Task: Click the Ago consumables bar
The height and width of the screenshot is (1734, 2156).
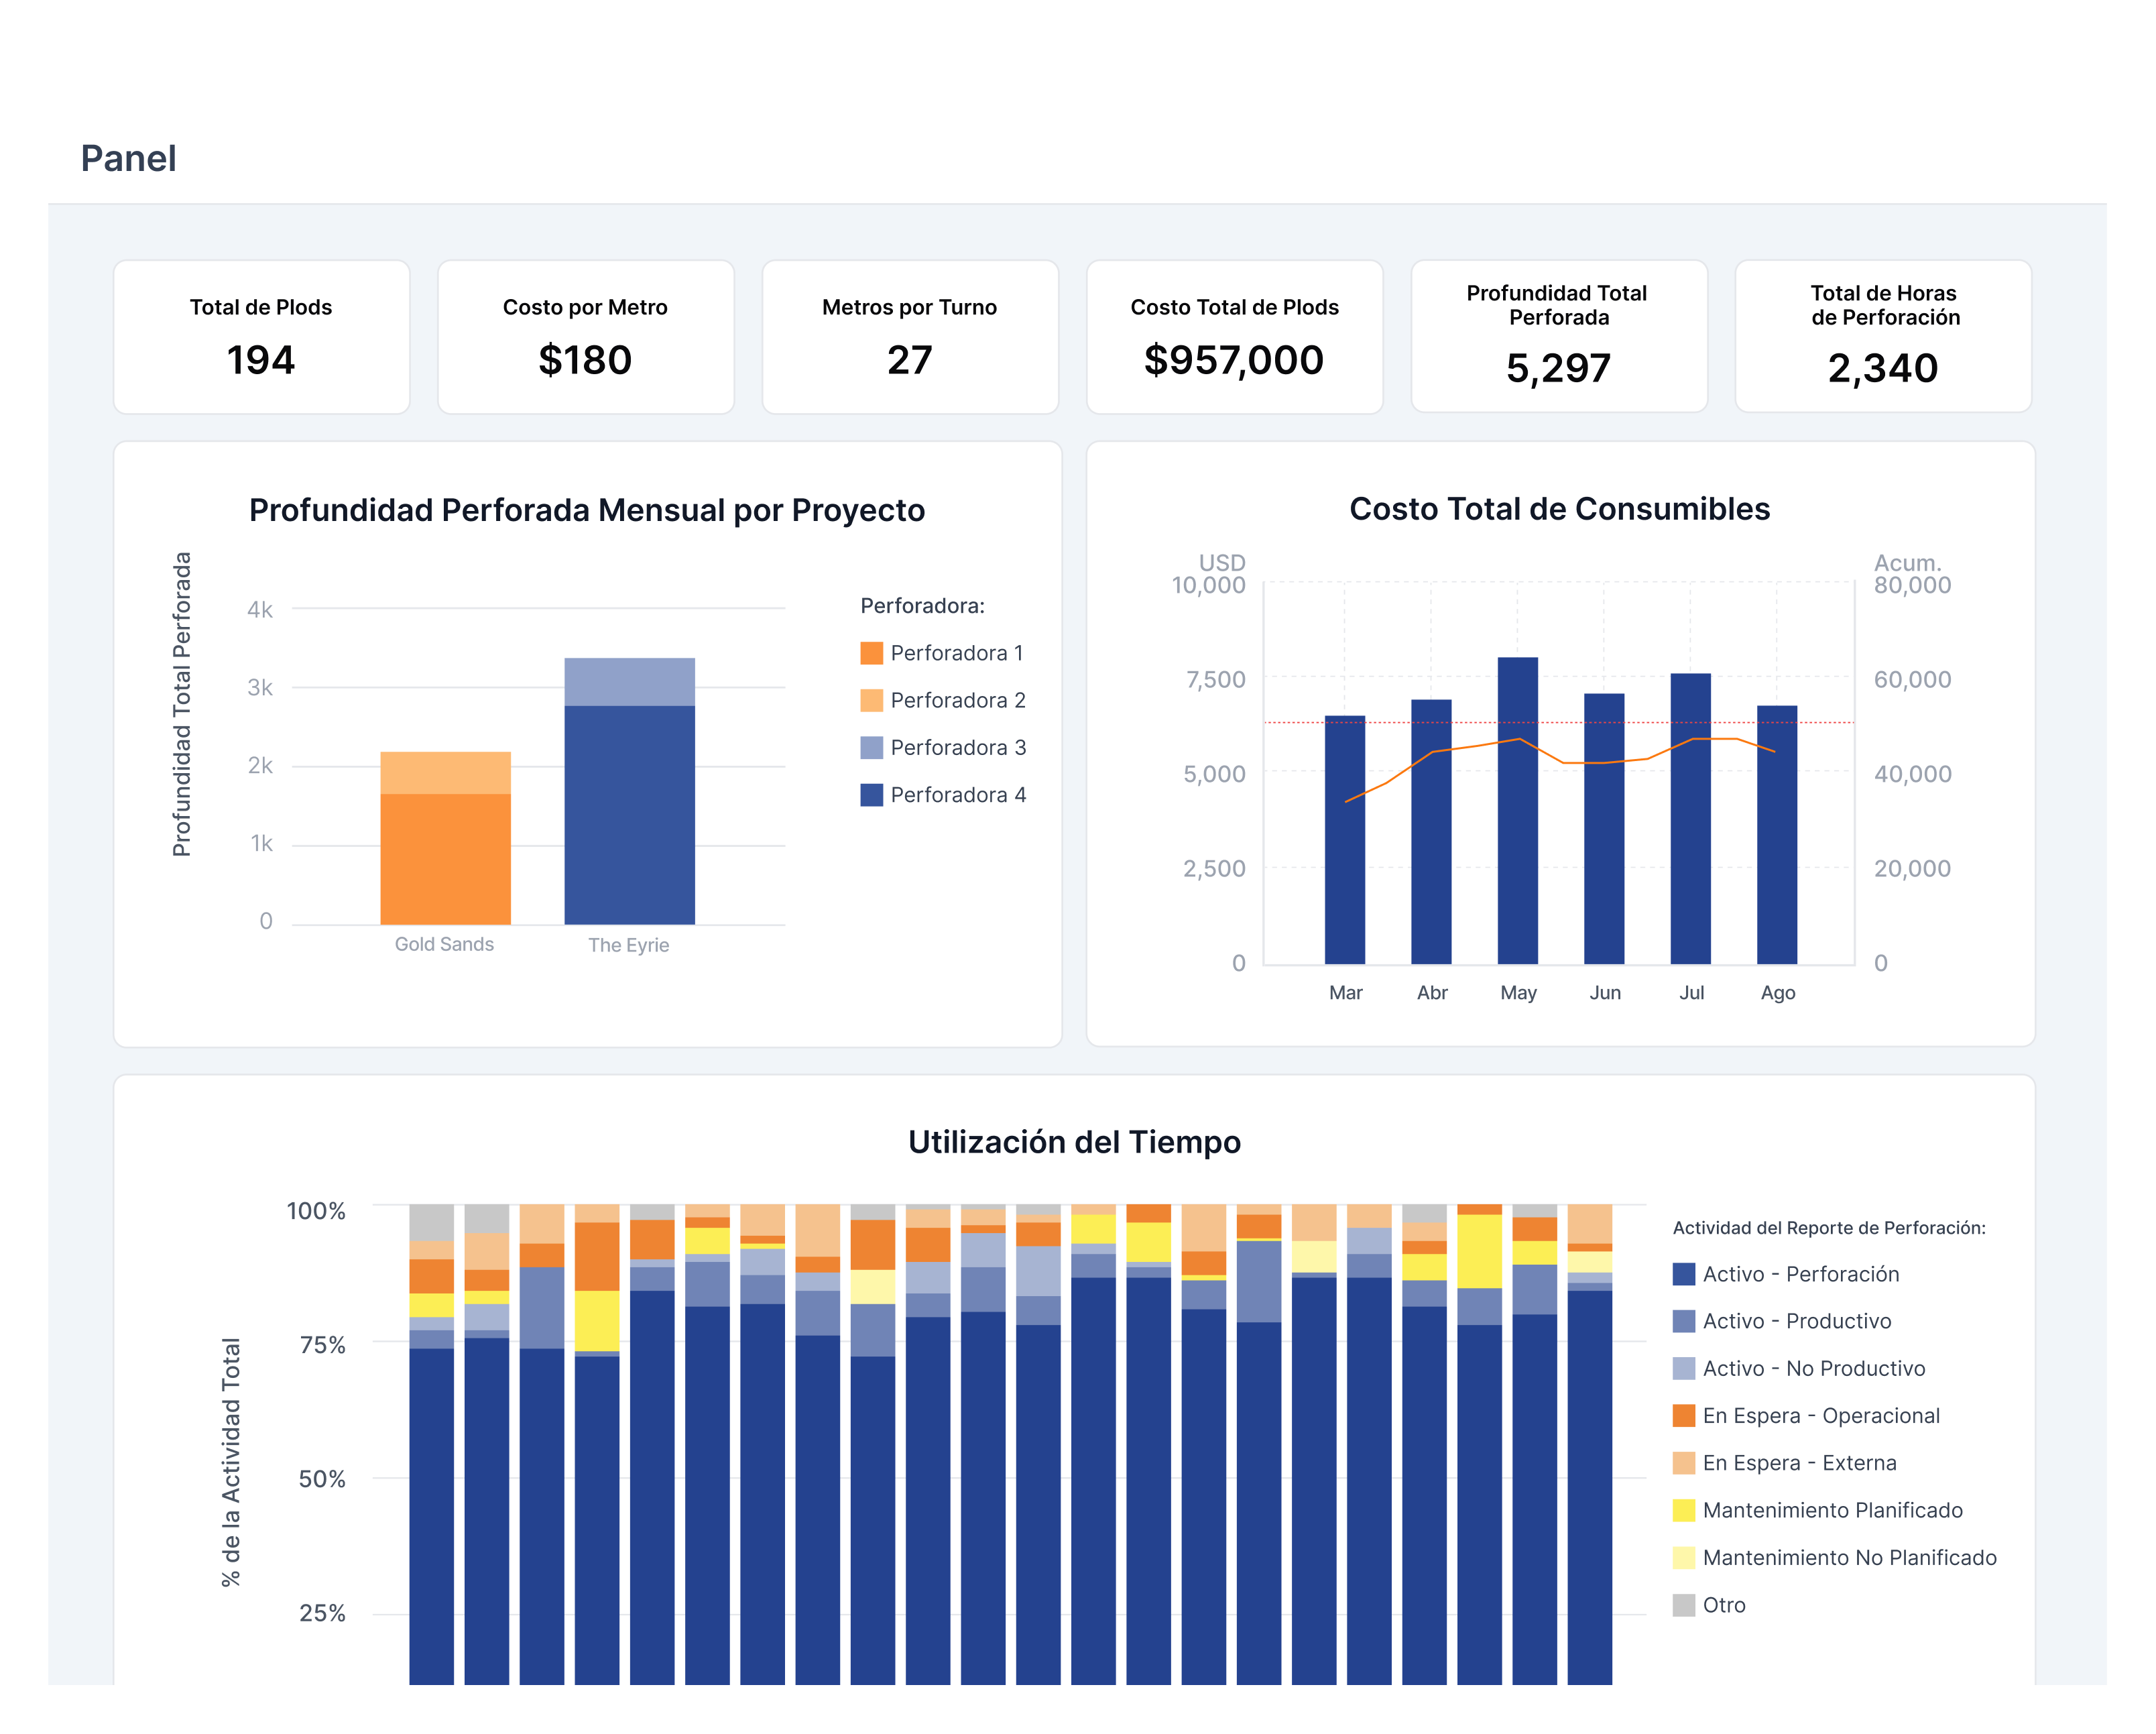Action: coord(1777,835)
